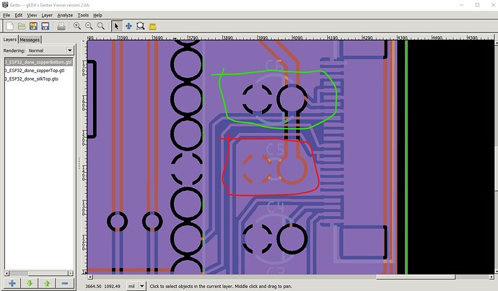Open the View menu
Screen dimensions: 498x291
[x=32, y=15]
